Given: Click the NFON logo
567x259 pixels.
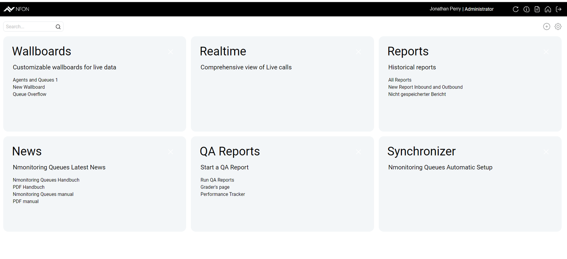Looking at the screenshot, I should pyautogui.click(x=16, y=9).
